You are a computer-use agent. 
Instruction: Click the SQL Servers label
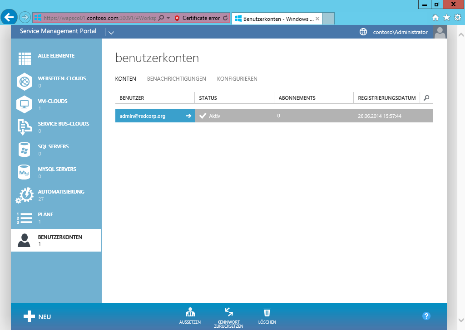point(53,146)
